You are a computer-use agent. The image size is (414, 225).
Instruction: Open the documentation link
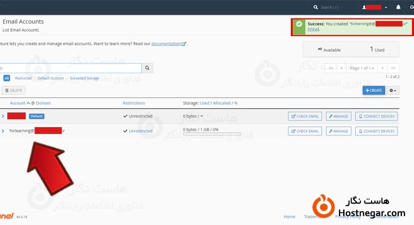coord(167,44)
